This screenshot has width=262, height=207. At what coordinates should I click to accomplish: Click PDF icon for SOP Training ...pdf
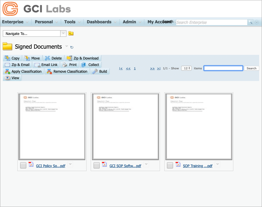click(x=178, y=164)
